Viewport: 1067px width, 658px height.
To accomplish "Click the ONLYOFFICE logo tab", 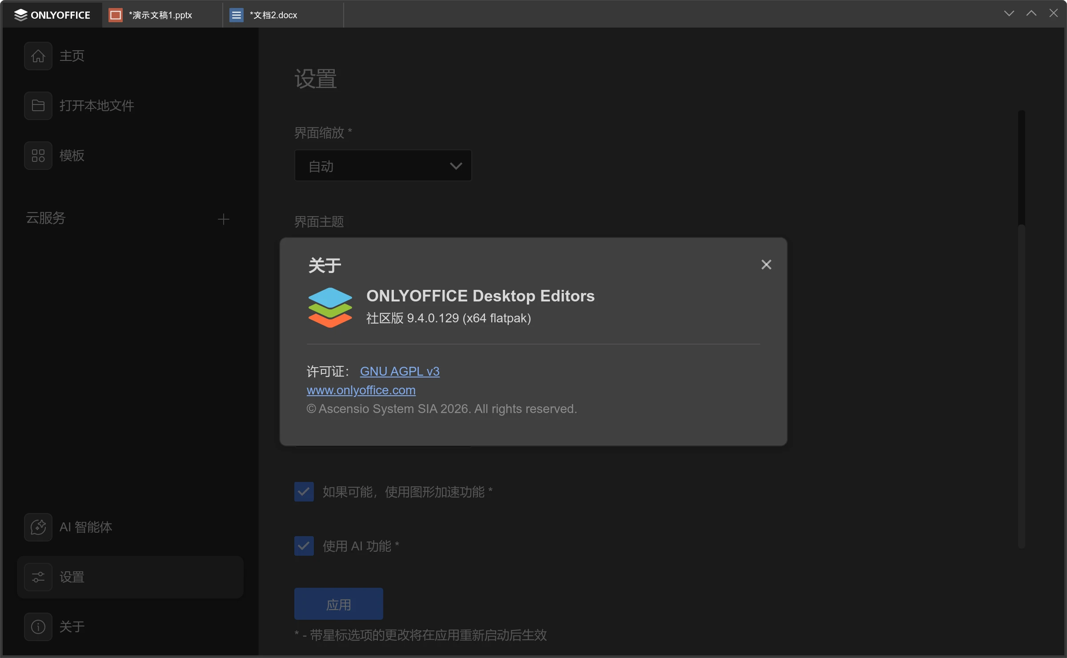I will click(x=52, y=15).
